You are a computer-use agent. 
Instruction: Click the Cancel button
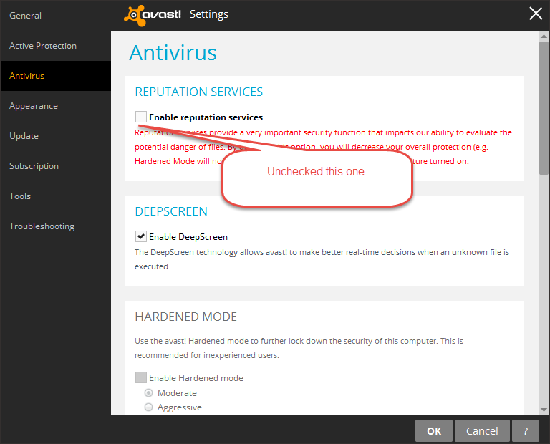[x=482, y=430]
